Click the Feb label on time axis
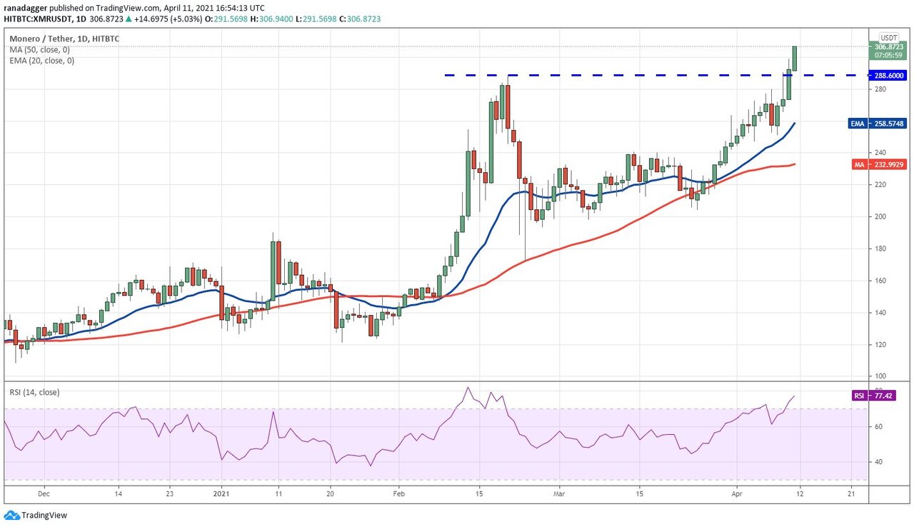 point(399,493)
